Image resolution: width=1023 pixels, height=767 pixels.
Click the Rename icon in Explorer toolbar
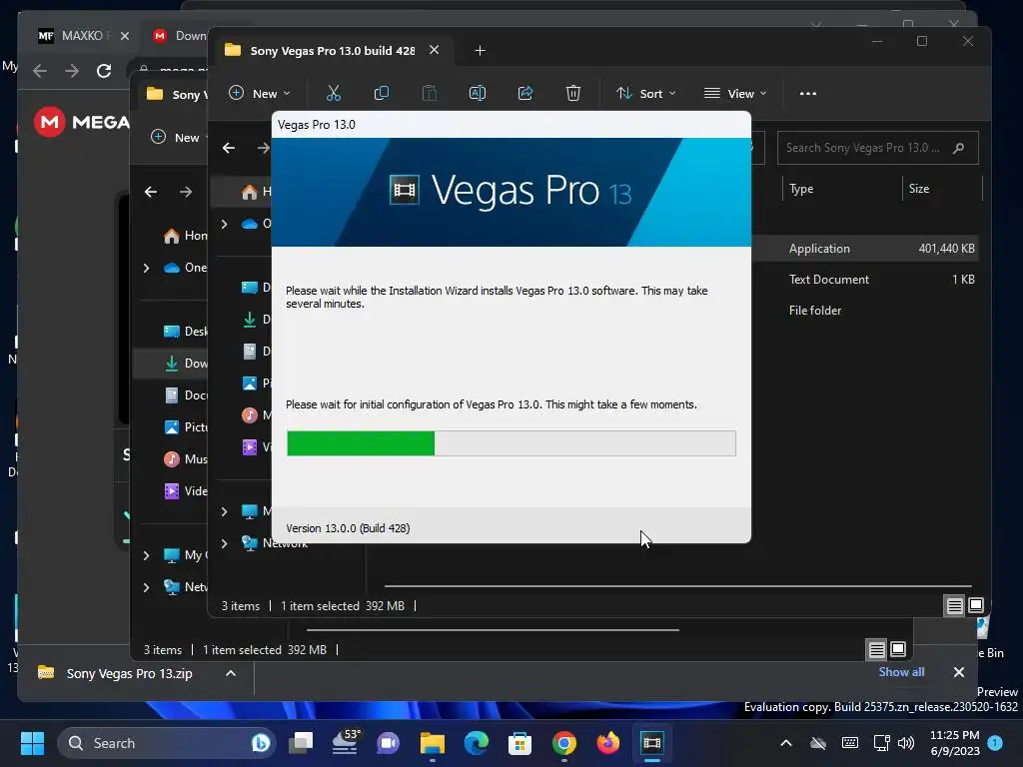click(478, 93)
